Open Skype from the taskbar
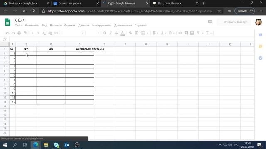This screenshot has width=266, height=149. click(57, 145)
